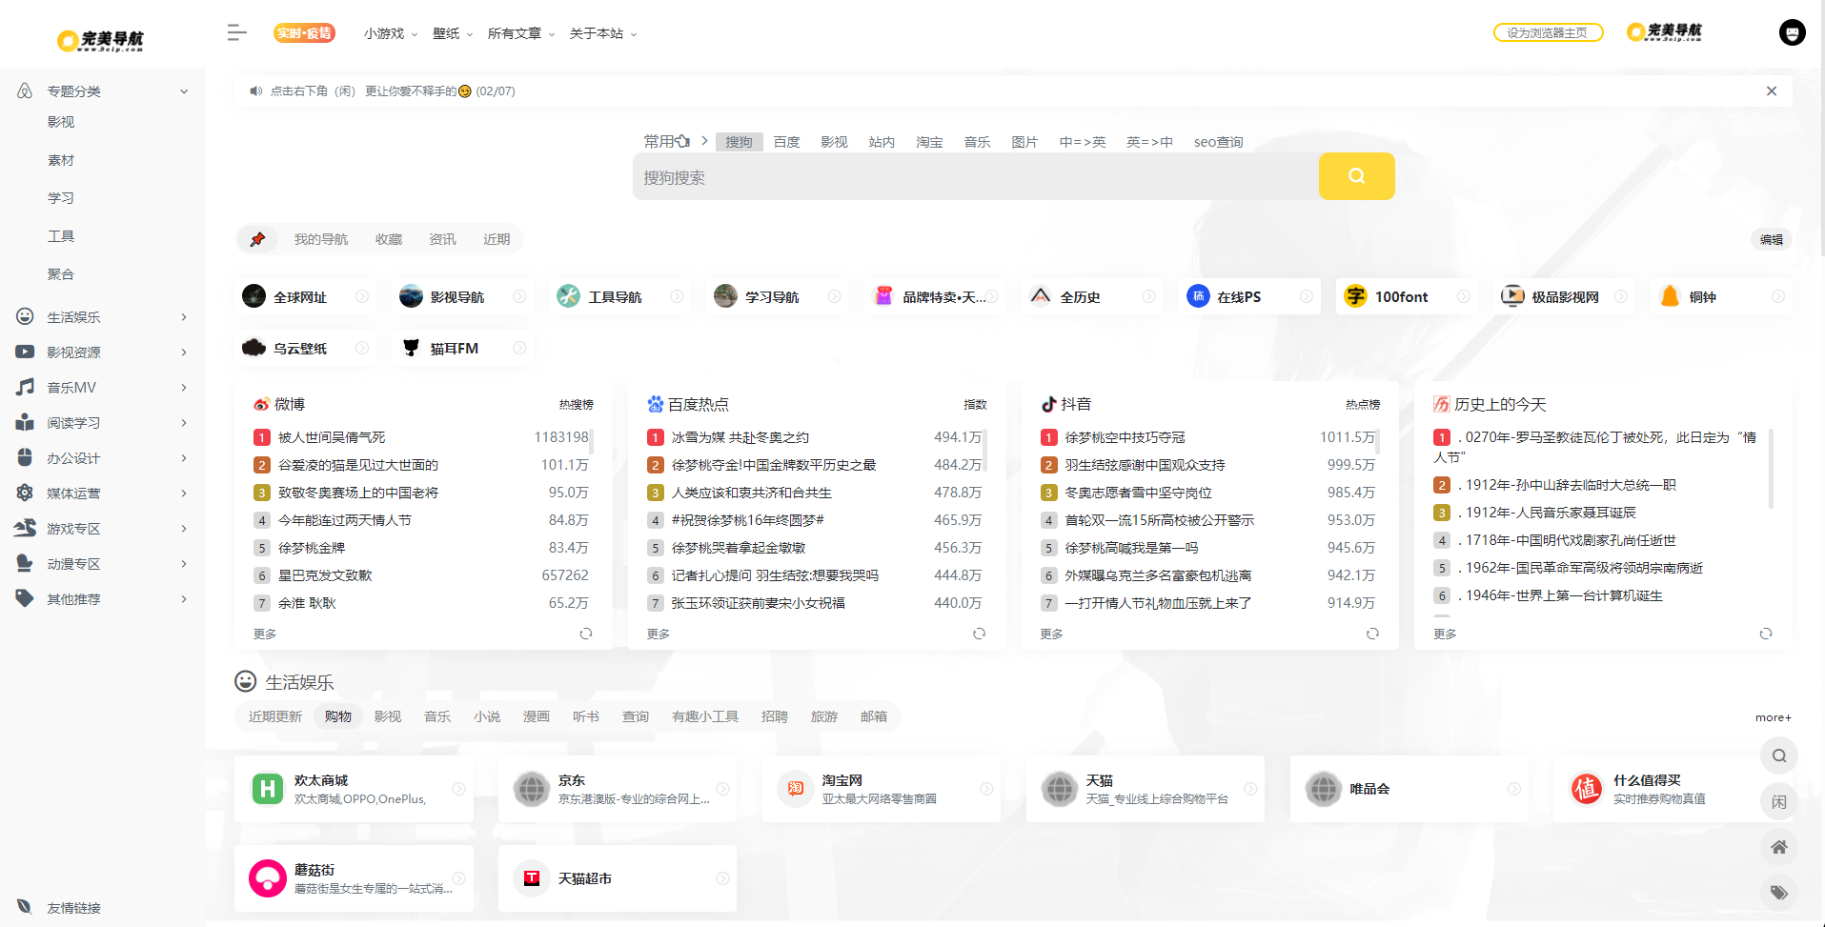
Task: Close the announcement bar
Action: coord(1772,91)
